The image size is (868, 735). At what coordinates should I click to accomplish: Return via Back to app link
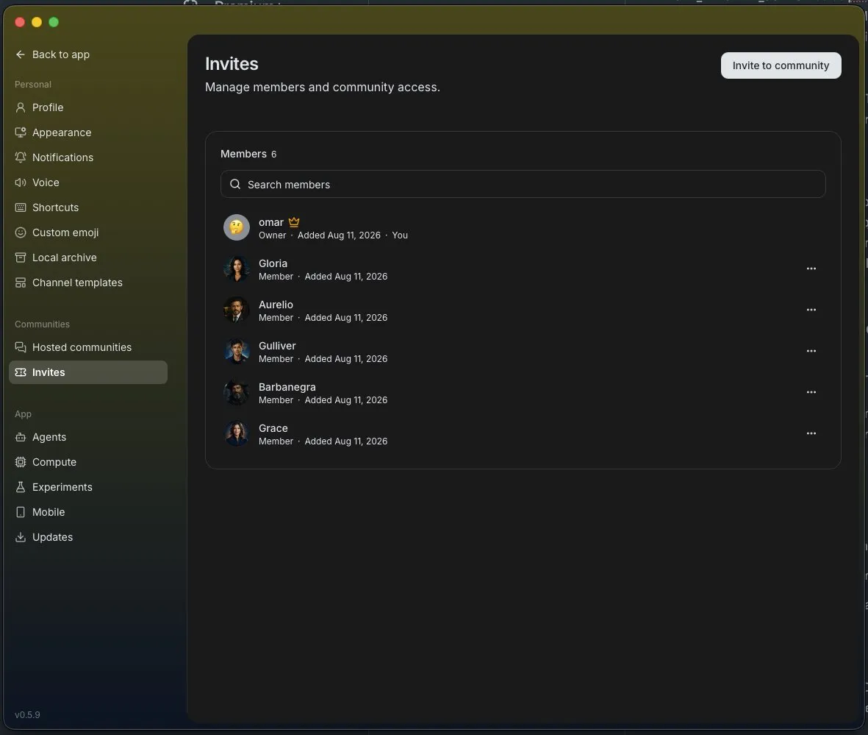tap(53, 54)
